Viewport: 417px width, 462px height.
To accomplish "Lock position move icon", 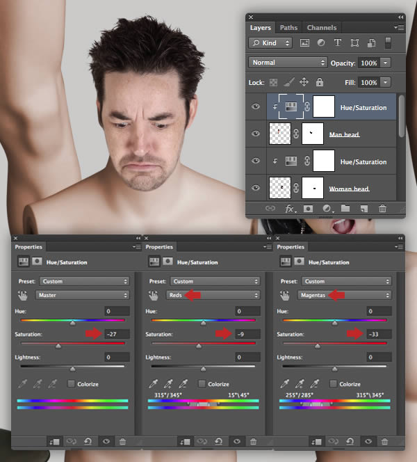I will click(x=304, y=82).
